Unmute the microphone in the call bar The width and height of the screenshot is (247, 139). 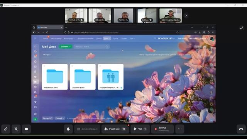16,129
